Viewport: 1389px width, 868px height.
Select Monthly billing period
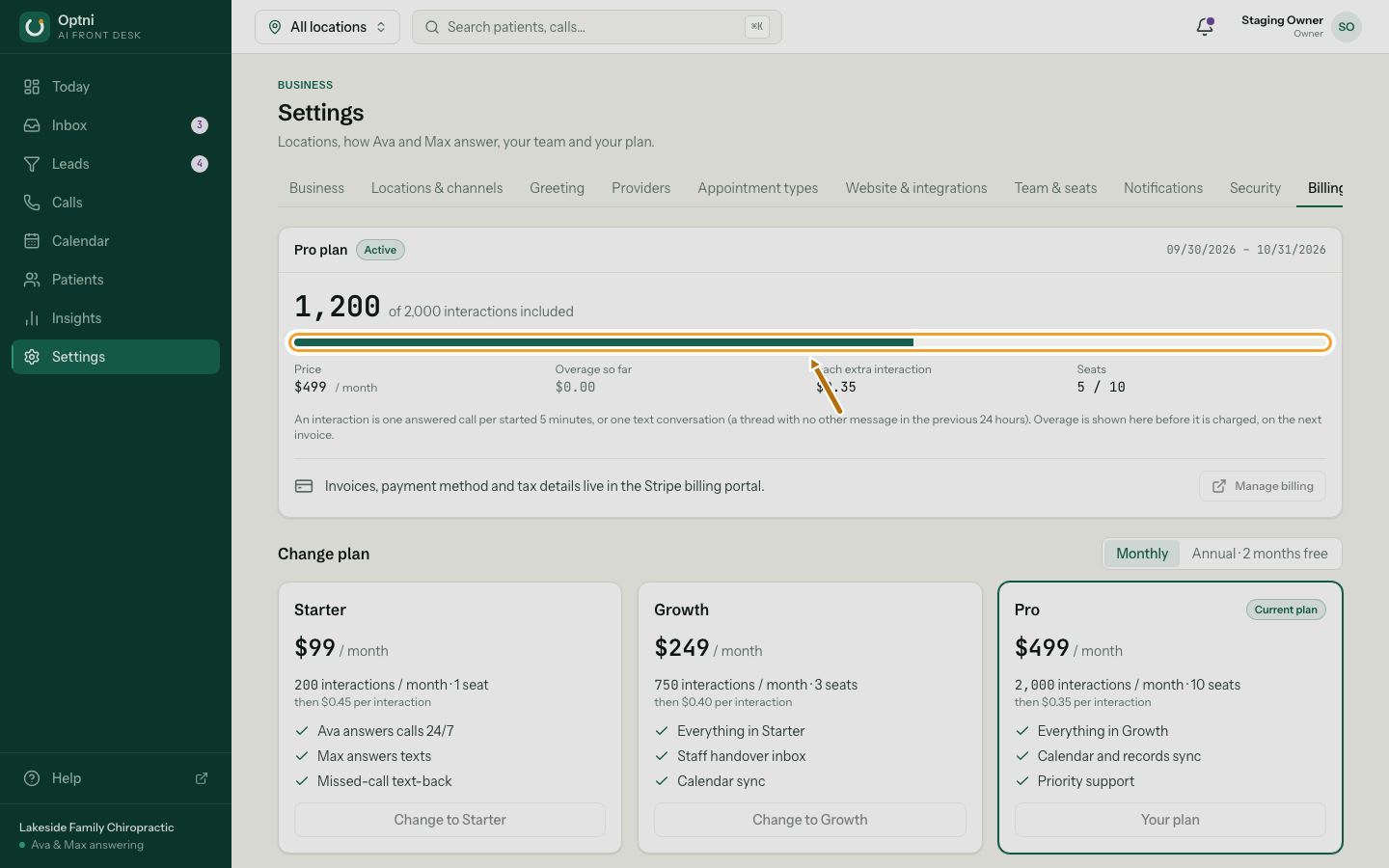coord(1142,554)
